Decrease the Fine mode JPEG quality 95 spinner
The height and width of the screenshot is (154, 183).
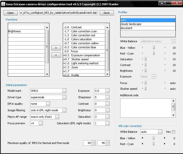[x=107, y=144]
